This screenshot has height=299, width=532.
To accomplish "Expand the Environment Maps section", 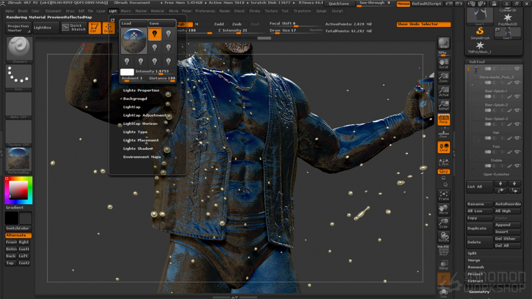I will (x=142, y=157).
